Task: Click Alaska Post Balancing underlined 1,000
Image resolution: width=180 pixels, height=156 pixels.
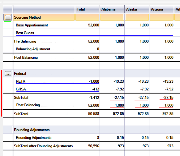Action: (144, 105)
